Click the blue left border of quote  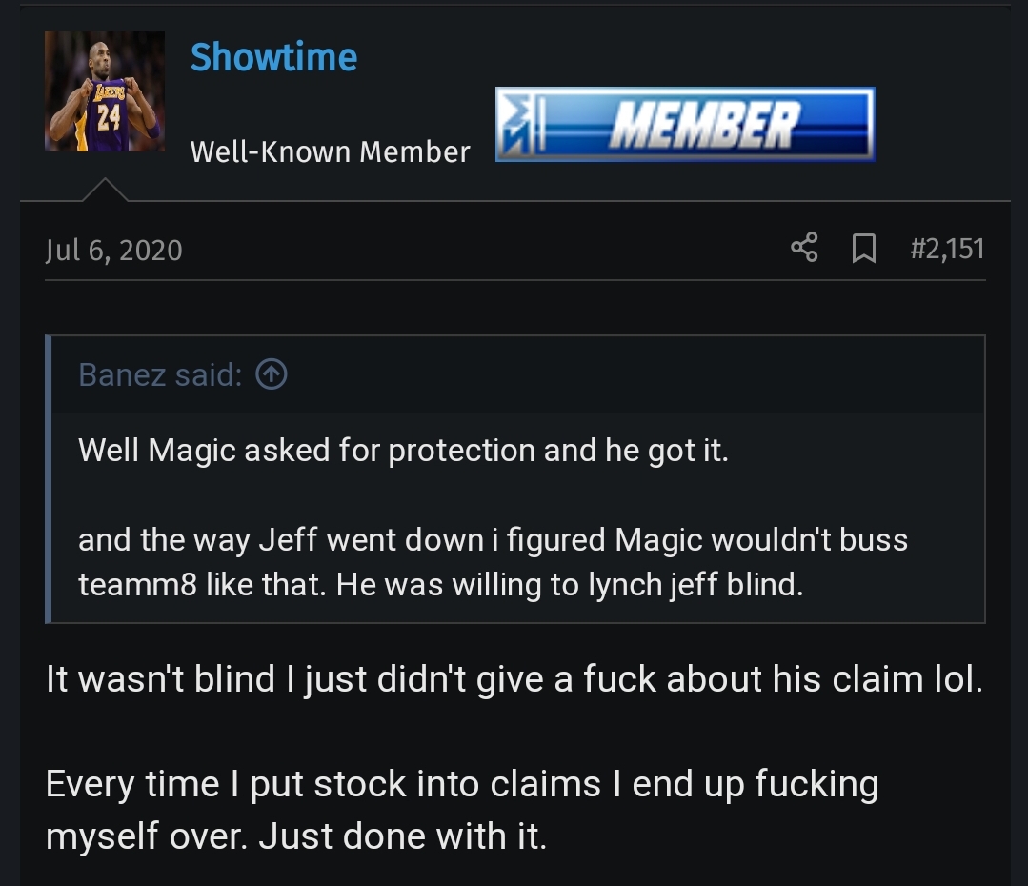pos(49,479)
